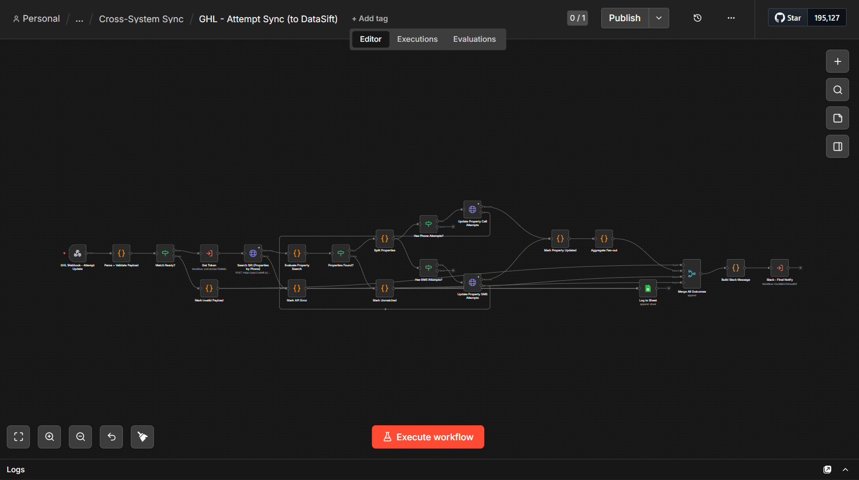Tidy up the workflow with broom icon
Screen dimensions: 859x480
143,437
